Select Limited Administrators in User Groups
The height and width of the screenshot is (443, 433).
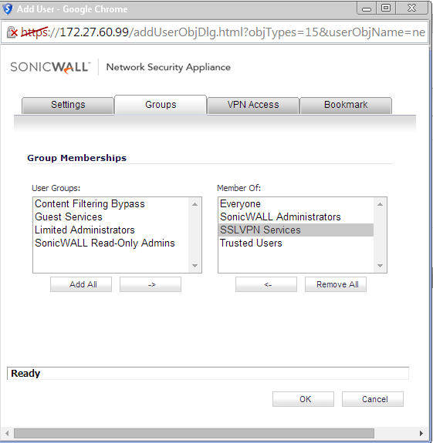point(85,230)
